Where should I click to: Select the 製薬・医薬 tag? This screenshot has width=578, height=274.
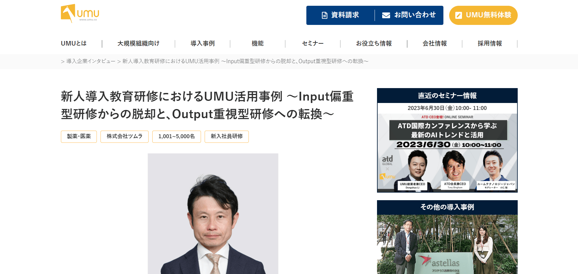(79, 136)
